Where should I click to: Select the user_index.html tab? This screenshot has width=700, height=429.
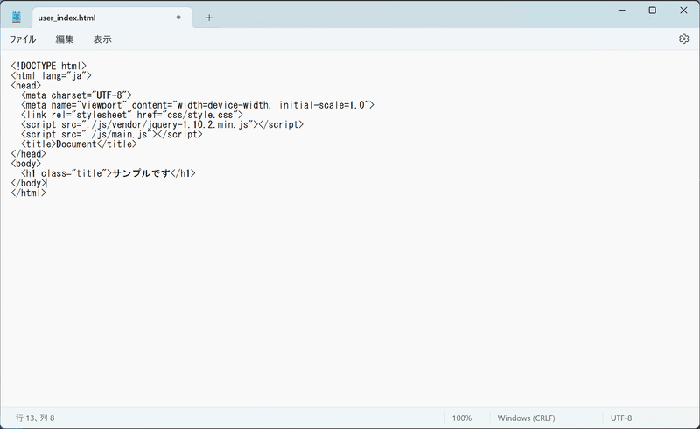click(x=113, y=18)
